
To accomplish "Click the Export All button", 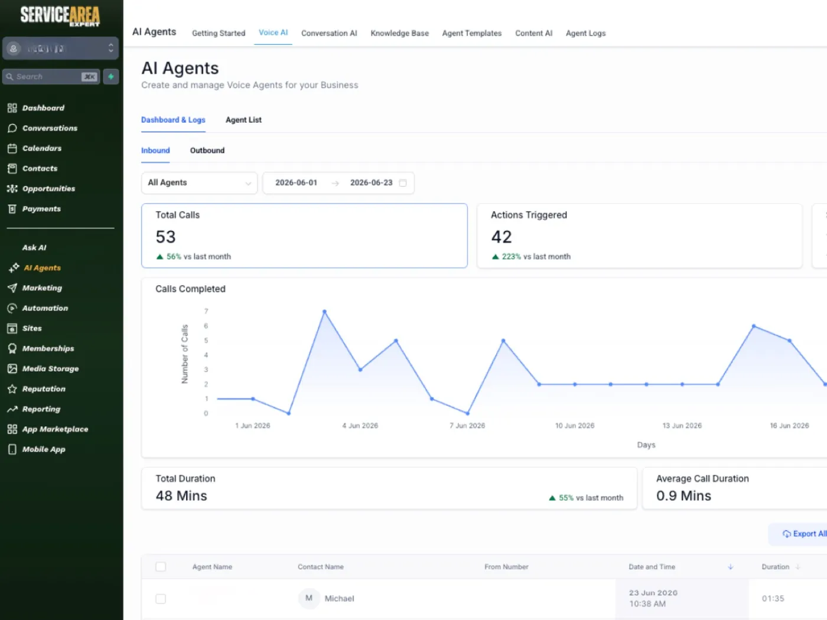I will point(799,534).
